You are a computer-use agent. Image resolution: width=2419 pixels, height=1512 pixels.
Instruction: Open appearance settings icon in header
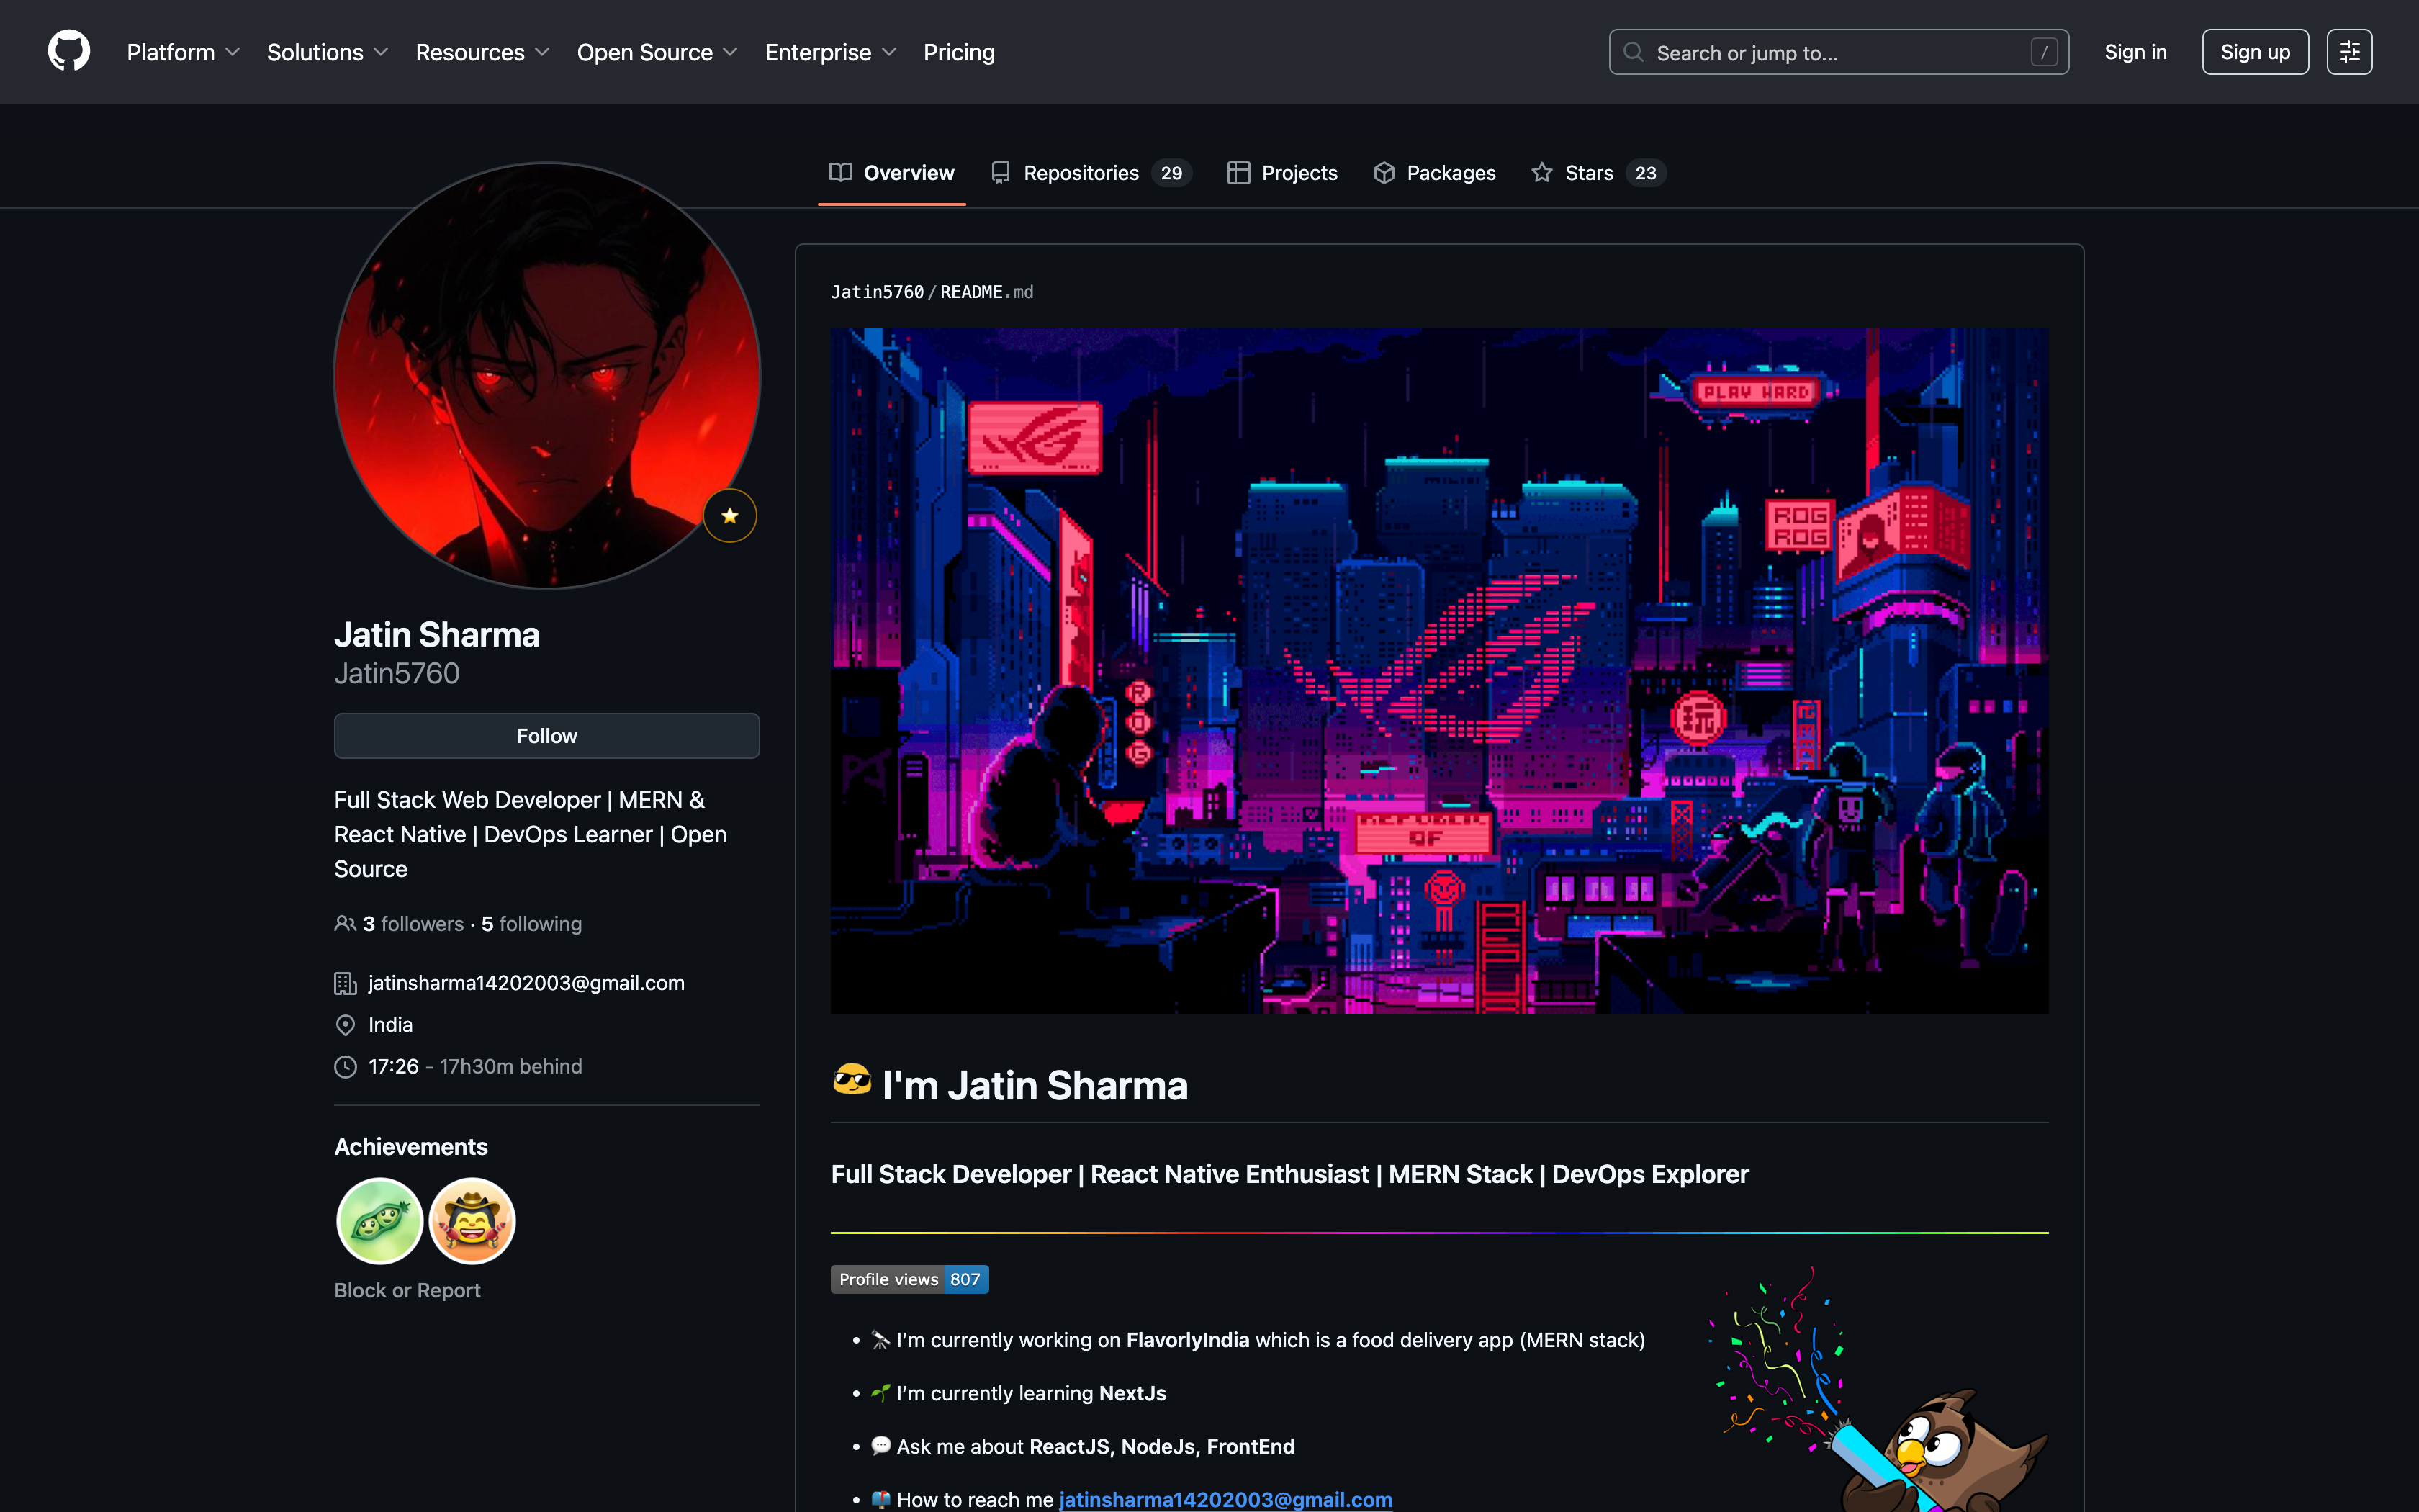pos(2349,52)
